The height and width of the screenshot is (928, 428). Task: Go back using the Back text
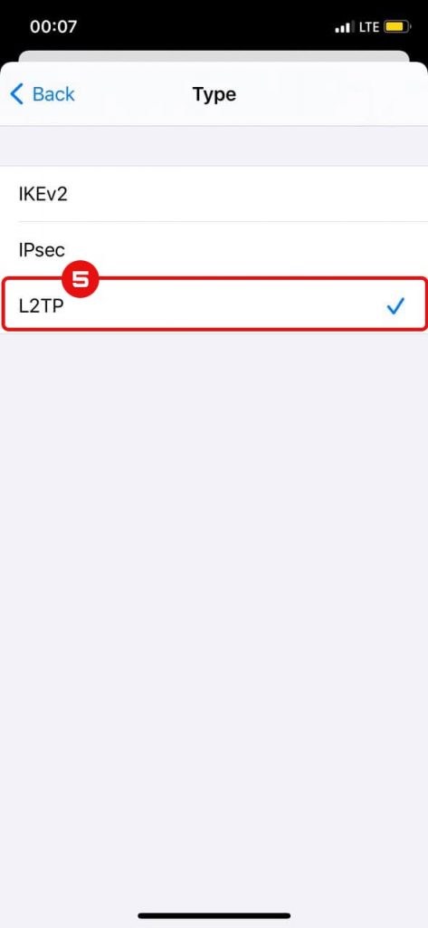[53, 94]
